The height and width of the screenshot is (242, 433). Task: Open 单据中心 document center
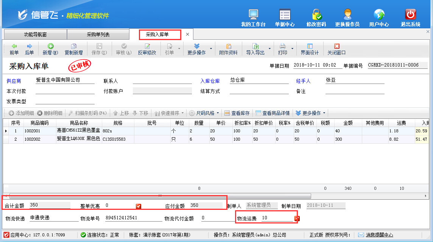(285, 17)
